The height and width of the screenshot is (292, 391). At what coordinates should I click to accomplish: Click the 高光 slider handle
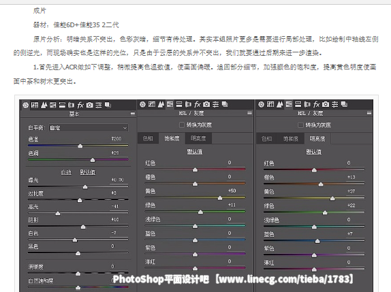(58, 213)
